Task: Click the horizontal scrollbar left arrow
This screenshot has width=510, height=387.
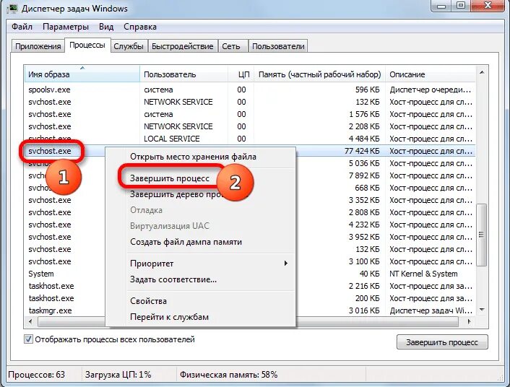Action: point(30,321)
